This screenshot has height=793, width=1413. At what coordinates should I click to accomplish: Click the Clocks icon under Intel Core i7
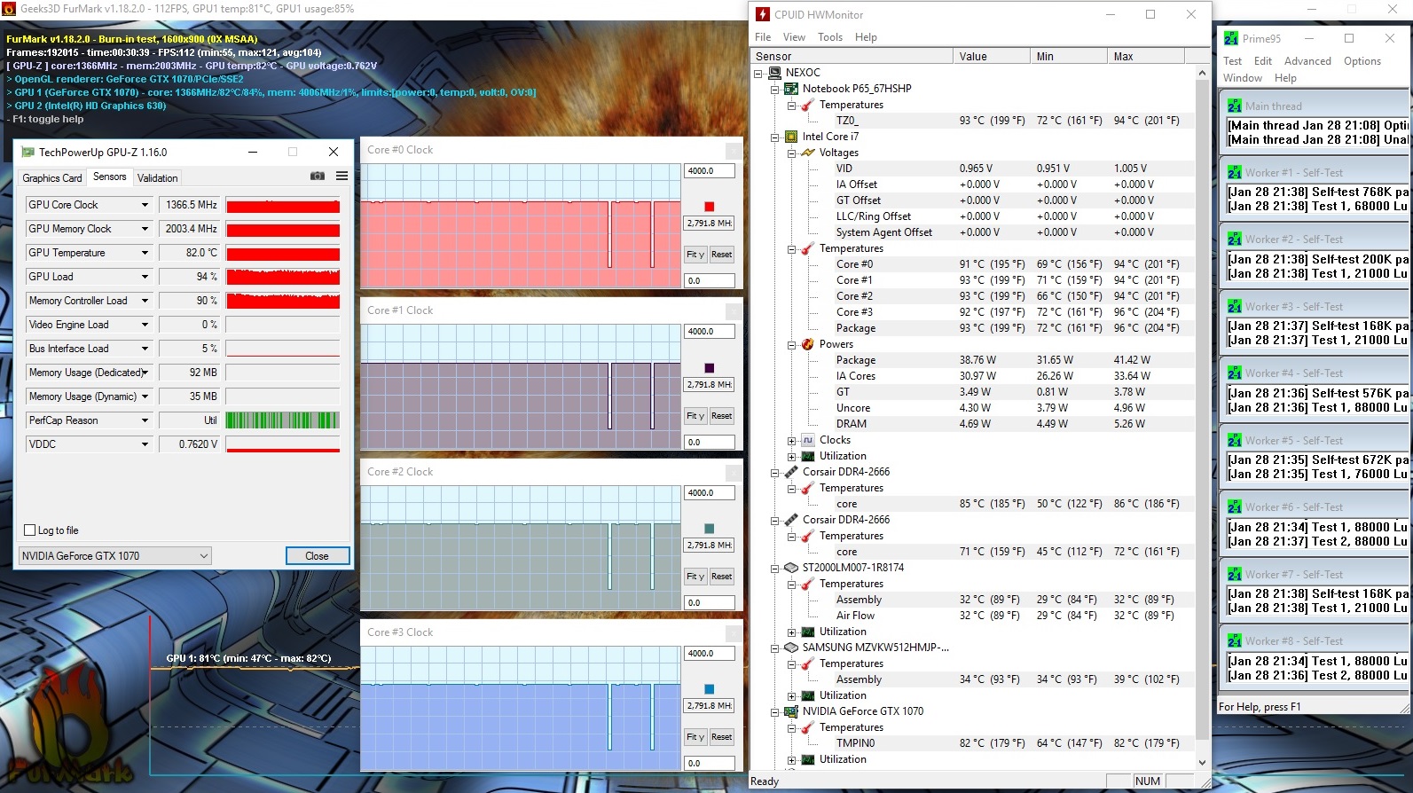point(808,440)
